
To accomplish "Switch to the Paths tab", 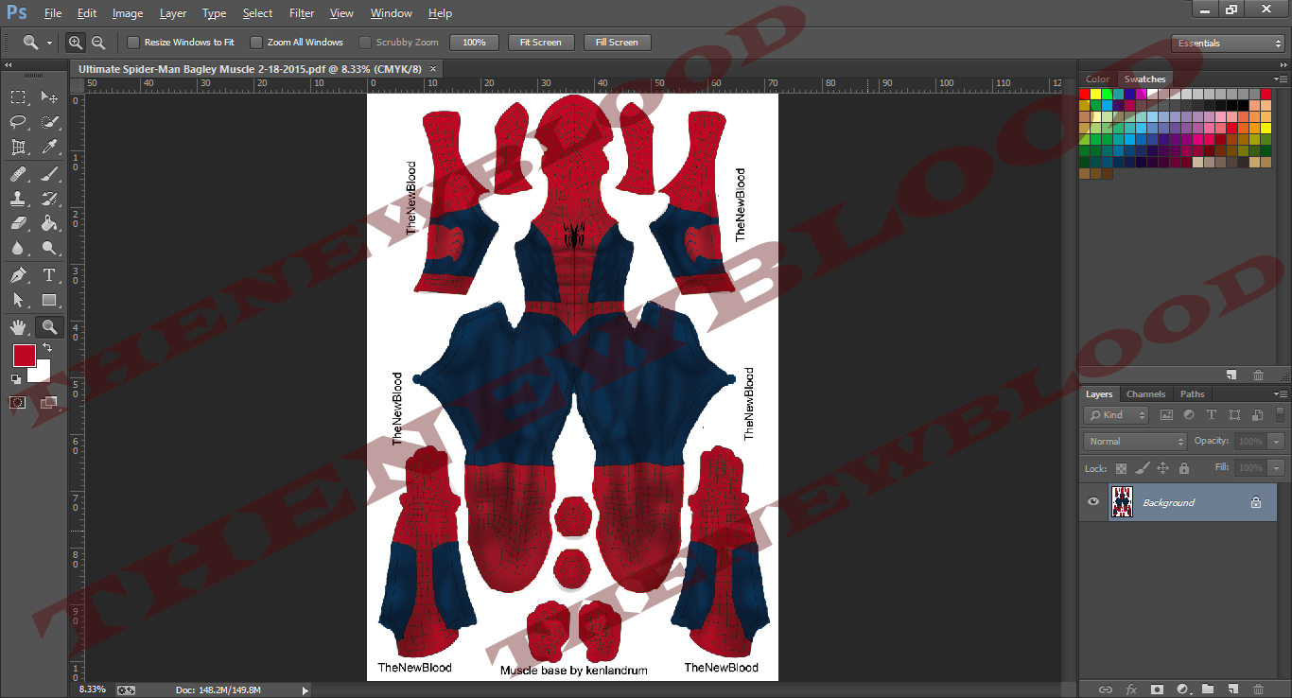I will click(1193, 393).
